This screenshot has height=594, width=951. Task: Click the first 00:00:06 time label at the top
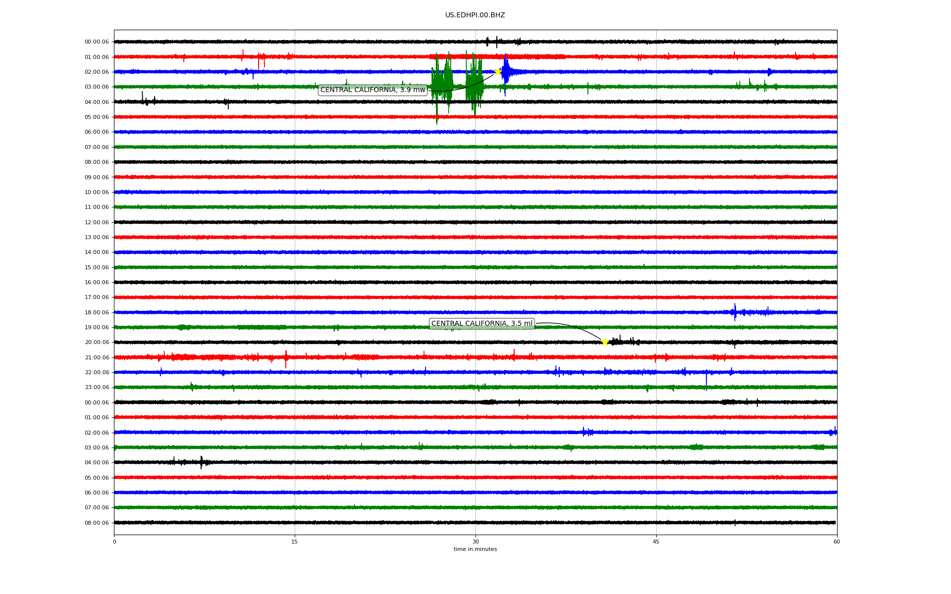(x=97, y=42)
